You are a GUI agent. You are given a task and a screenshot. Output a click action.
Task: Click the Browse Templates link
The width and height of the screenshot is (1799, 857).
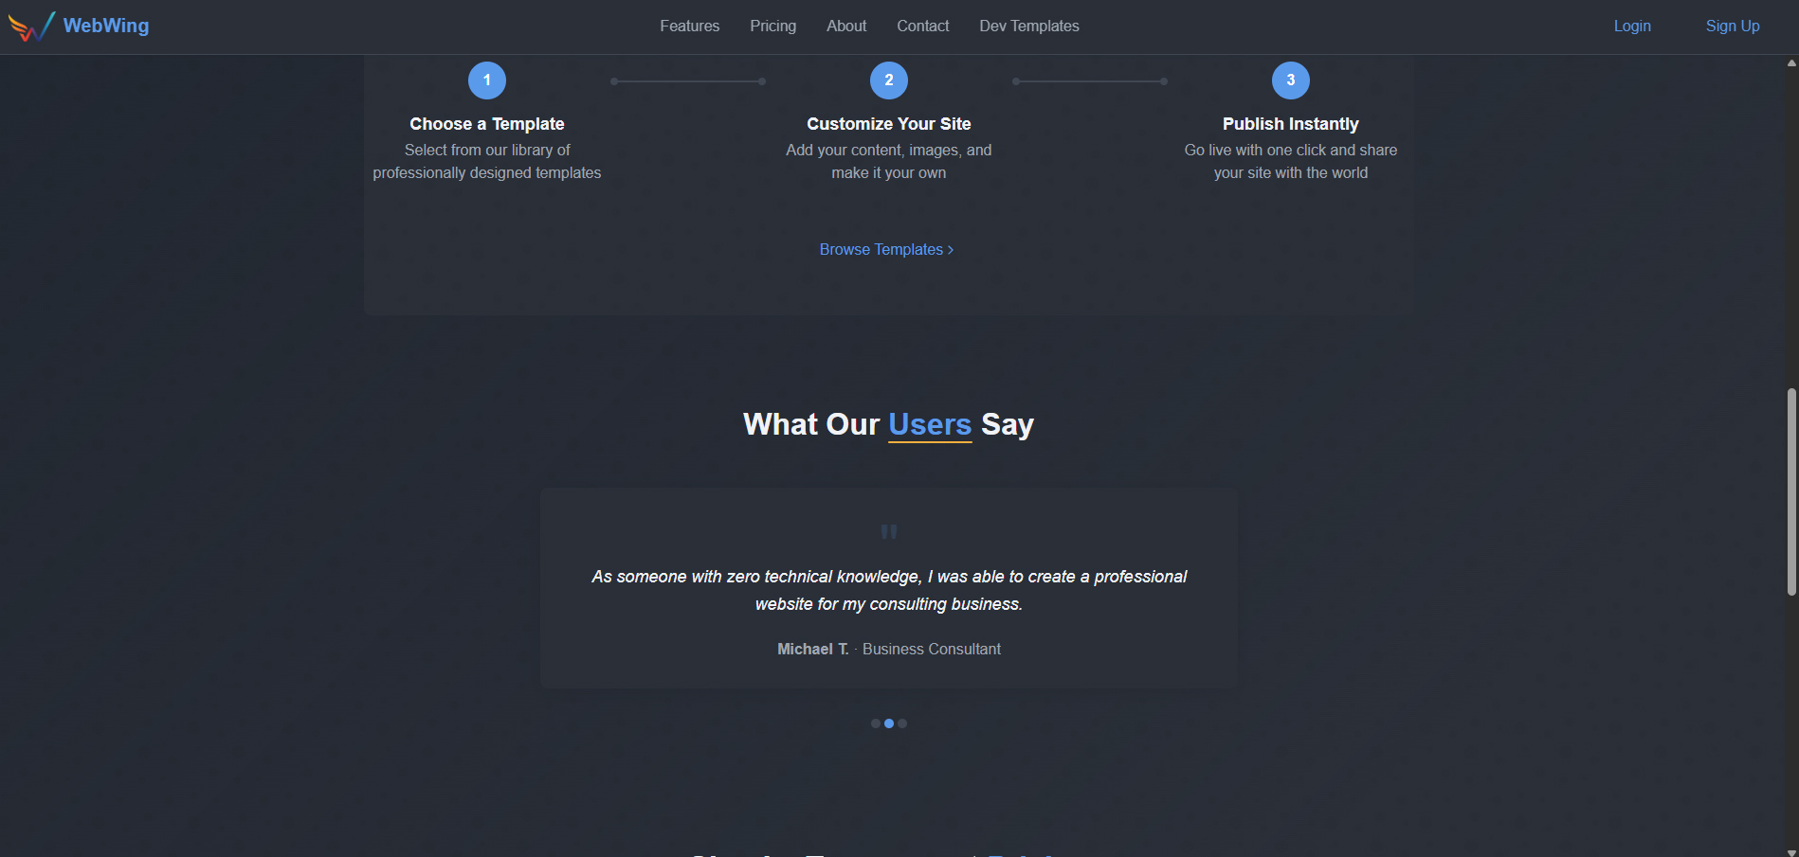(x=881, y=249)
